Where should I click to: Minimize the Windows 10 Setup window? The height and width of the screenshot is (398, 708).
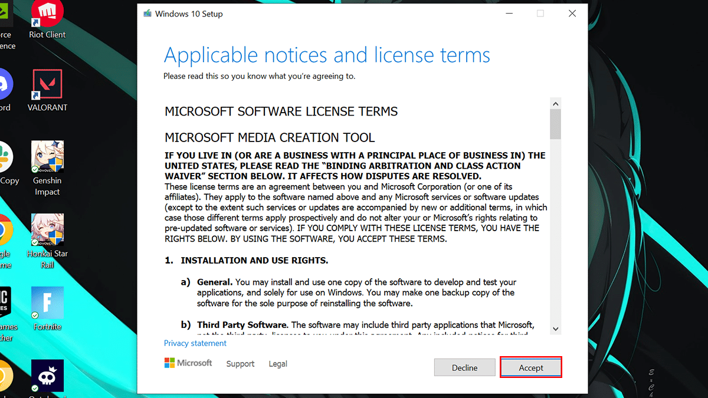(x=509, y=14)
